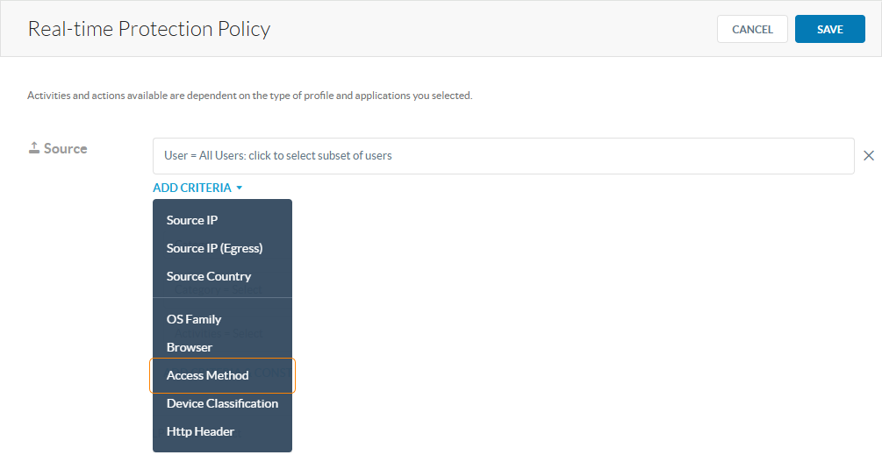
Task: Choose Source IP (Egress) option
Action: (214, 248)
